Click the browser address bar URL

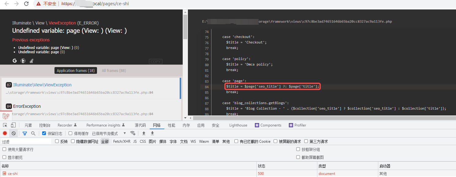(x=95, y=4)
